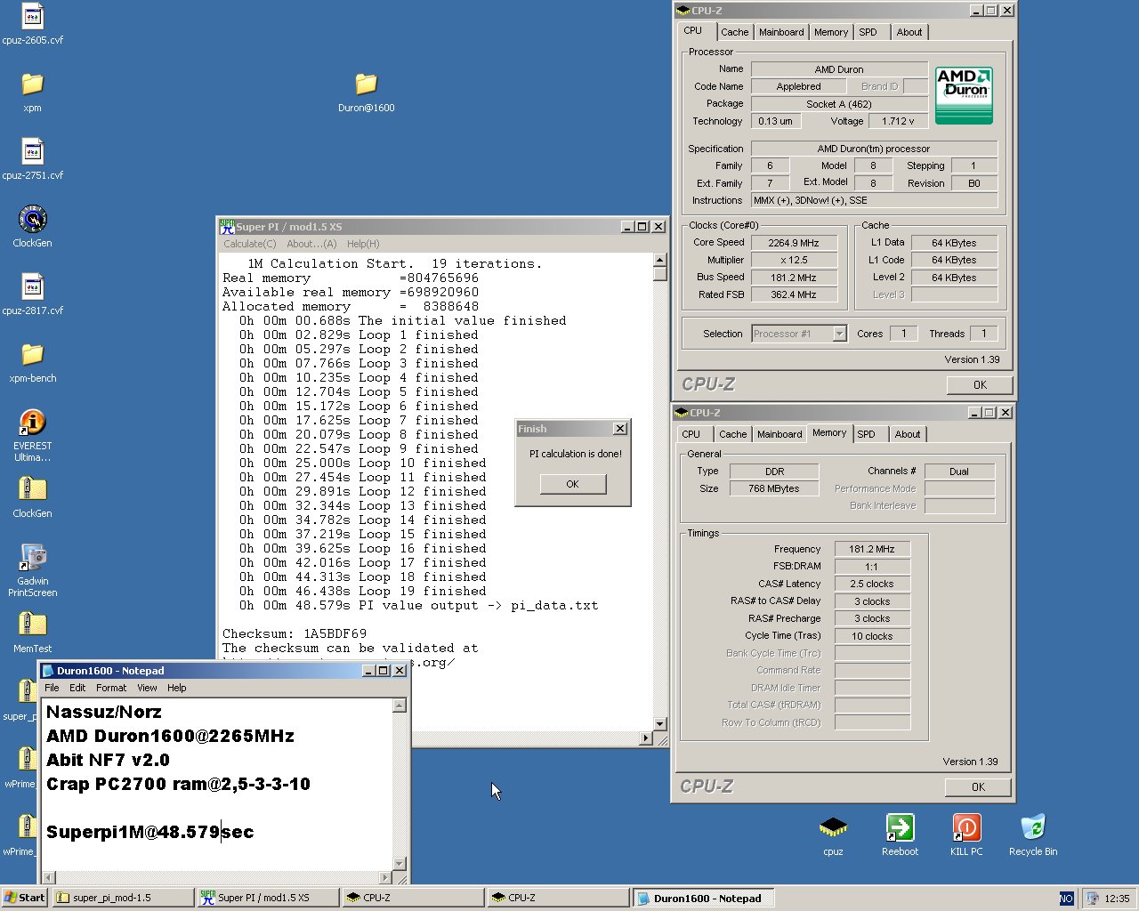Switch to About tab in upper CPU-Z
1139x911 pixels.
coord(909,32)
